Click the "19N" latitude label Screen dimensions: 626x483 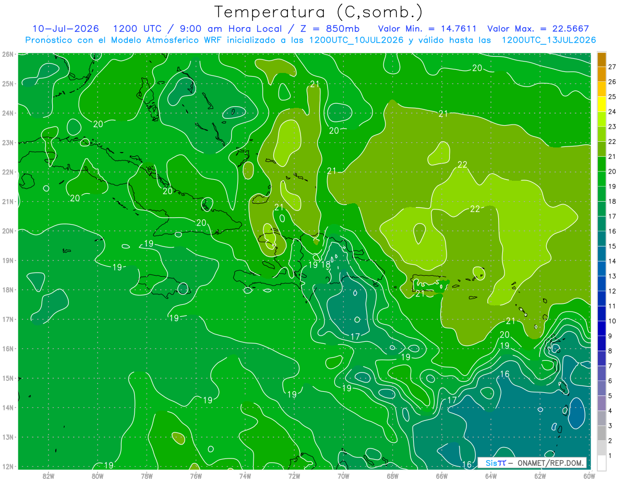point(7,260)
